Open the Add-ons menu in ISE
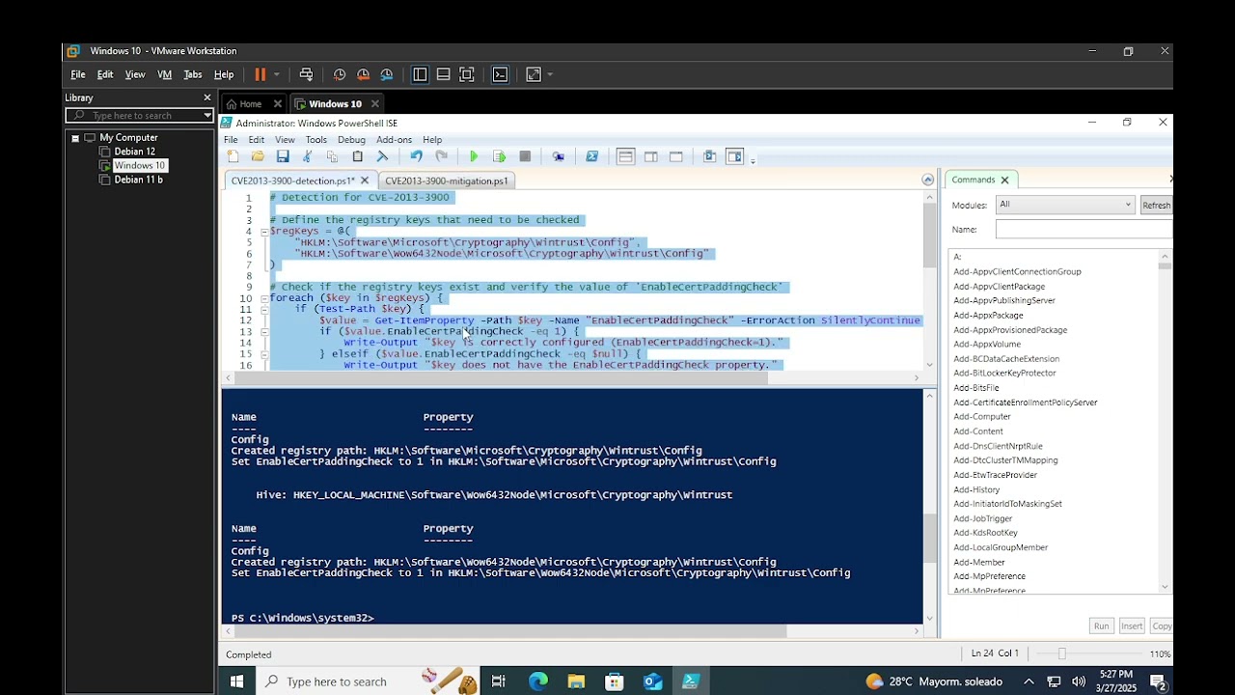1235x695 pixels. tap(394, 140)
